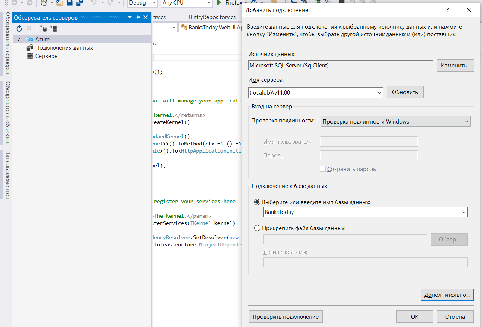Open the database name BanksToday dropdown
Screen dimensions: 482x327
pos(464,212)
